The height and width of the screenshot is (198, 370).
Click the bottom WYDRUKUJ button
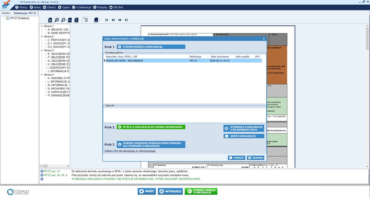(x=170, y=191)
